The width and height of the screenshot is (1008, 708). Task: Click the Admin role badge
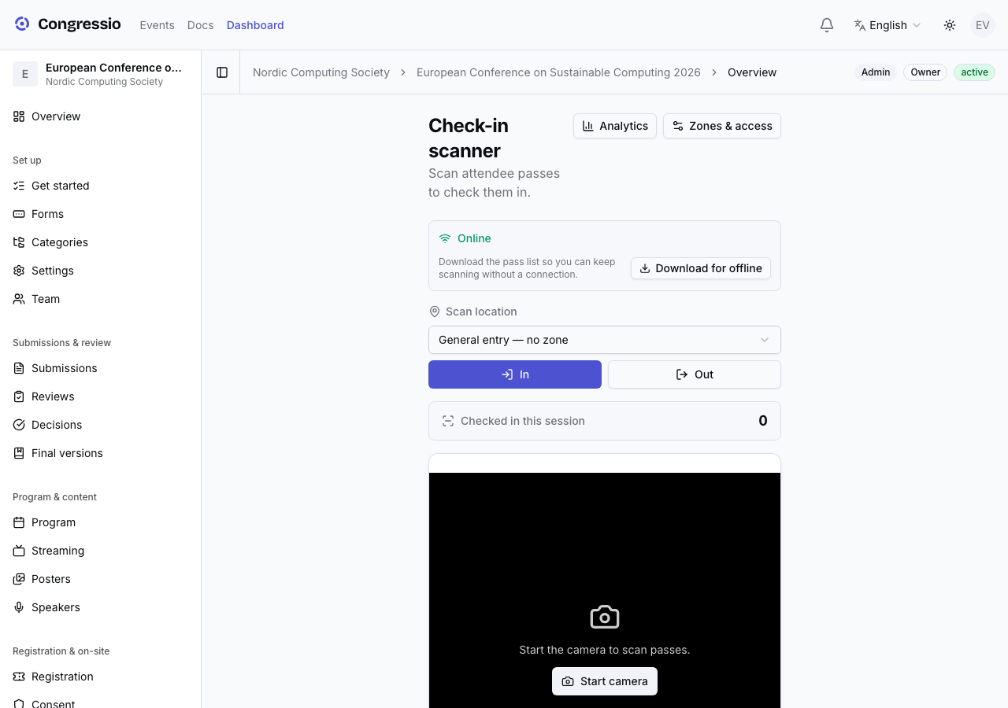(x=876, y=72)
